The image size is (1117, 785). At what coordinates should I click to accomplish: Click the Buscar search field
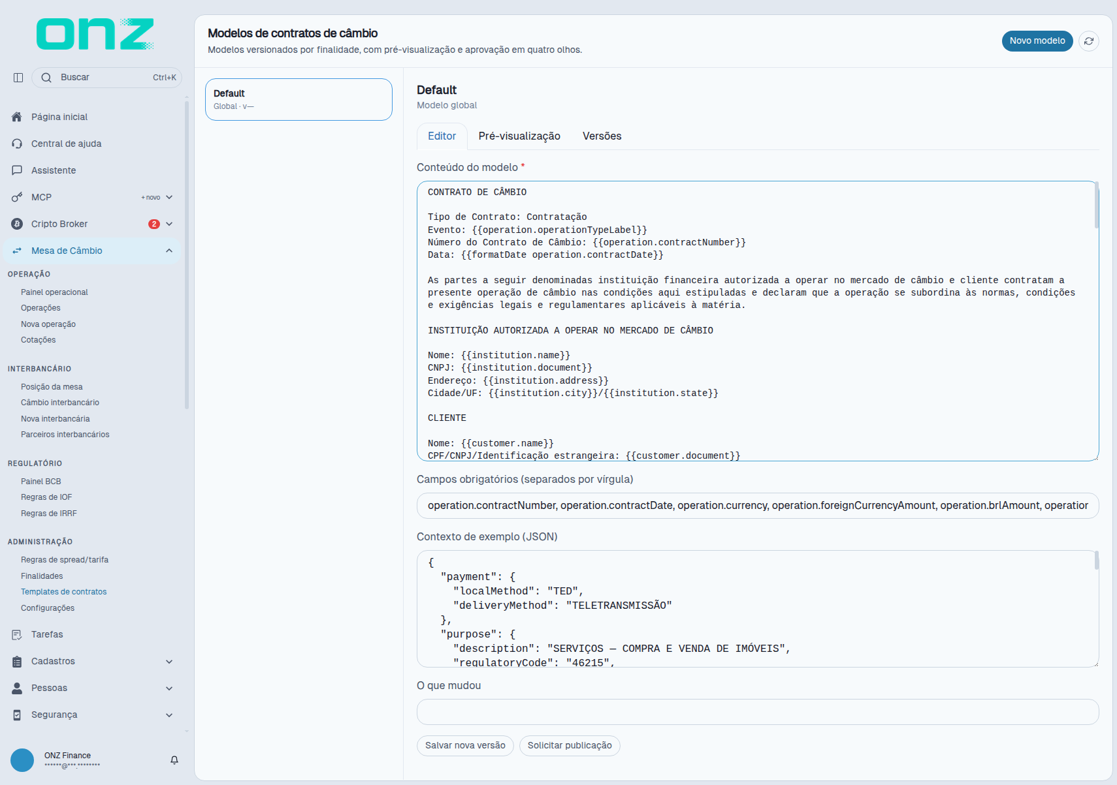[x=107, y=78]
